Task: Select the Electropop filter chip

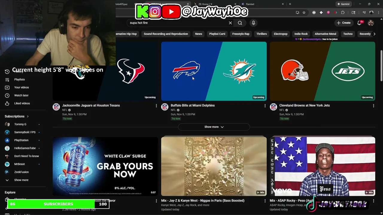Action: (x=281, y=34)
